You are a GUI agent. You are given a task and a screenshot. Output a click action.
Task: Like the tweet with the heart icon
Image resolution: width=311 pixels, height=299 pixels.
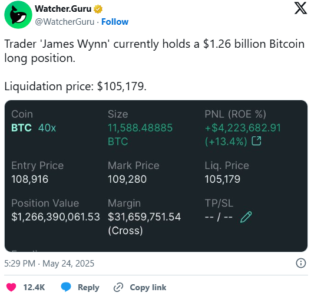tap(11, 287)
